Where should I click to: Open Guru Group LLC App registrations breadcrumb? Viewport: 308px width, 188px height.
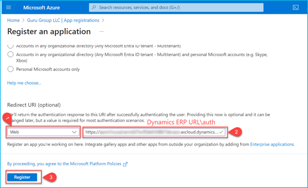(x=63, y=20)
